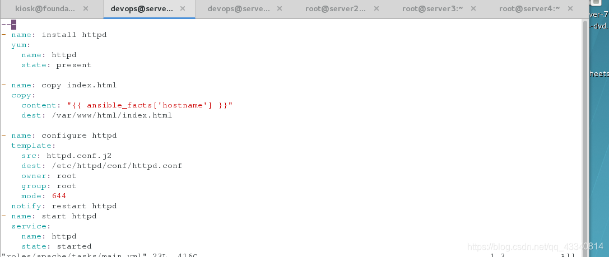The height and width of the screenshot is (257, 609).
Task: Click the ansible_facts['hostname'] content value
Action: [150, 105]
